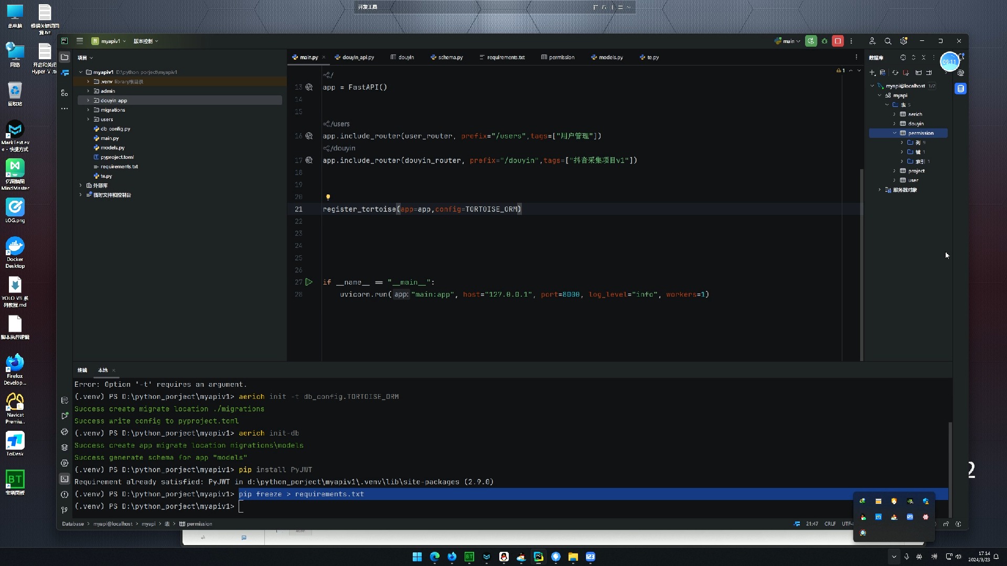The height and width of the screenshot is (566, 1007).
Task: Expand the .venv folder in project tree
Action: coord(88,82)
